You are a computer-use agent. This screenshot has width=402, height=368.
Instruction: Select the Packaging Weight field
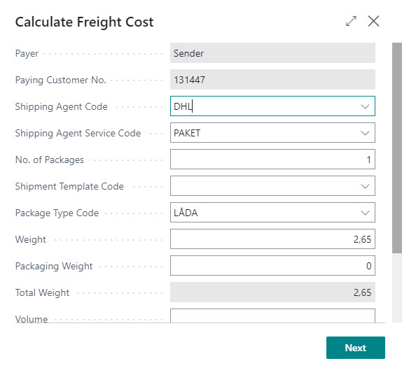[272, 266]
